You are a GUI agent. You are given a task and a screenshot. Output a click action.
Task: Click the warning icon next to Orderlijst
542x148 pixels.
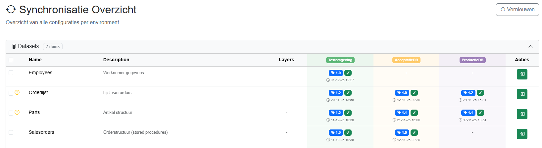tap(17, 93)
